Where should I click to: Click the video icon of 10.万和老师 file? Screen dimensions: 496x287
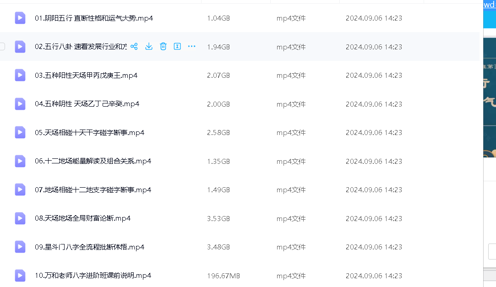pyautogui.click(x=20, y=276)
